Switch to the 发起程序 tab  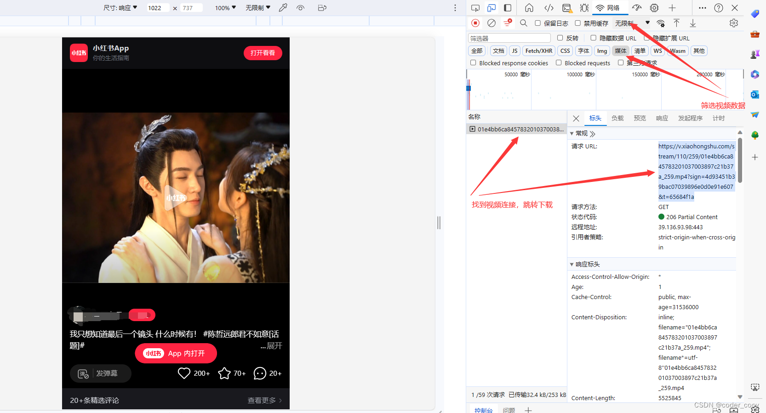[x=690, y=118]
